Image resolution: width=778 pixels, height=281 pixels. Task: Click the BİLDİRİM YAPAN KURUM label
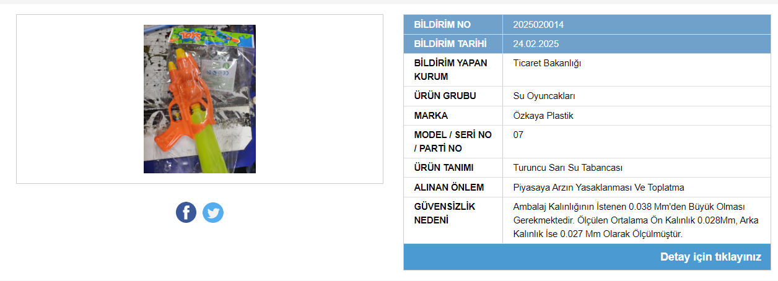click(450, 70)
